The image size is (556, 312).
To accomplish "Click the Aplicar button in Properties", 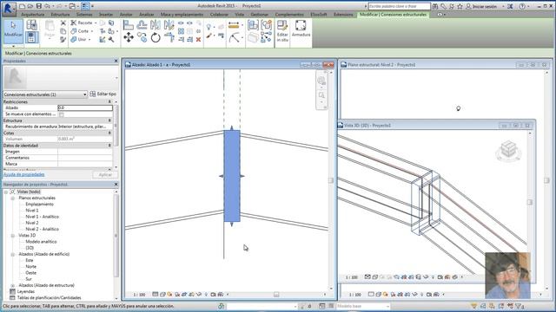I will (x=105, y=175).
